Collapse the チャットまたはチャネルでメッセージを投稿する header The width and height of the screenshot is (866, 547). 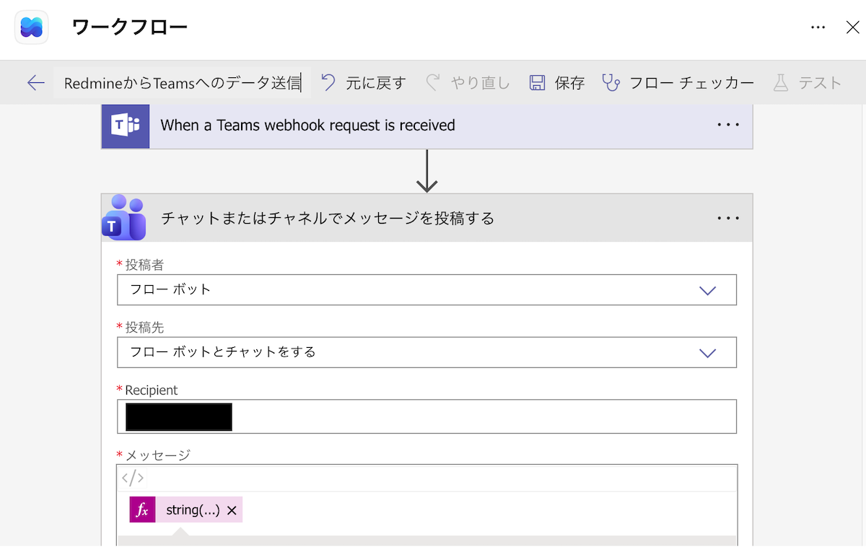(x=427, y=218)
